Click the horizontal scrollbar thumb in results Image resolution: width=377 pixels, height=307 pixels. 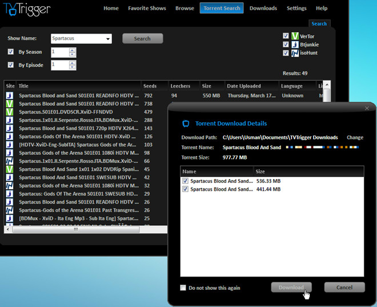[76, 229]
